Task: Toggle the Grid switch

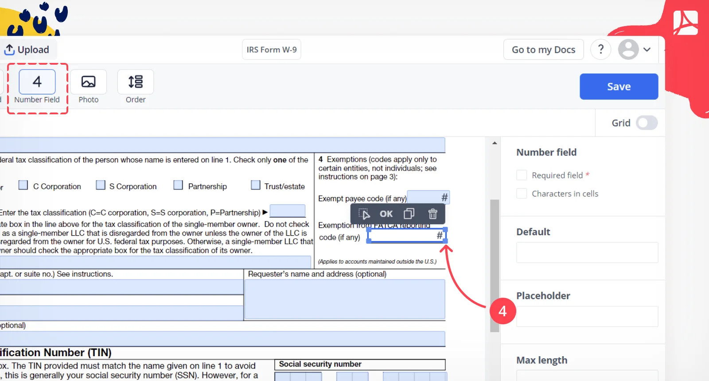Action: pyautogui.click(x=647, y=123)
